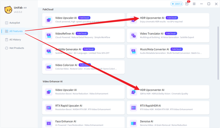
Task: Click the FabCloud section heading
Action: [x=48, y=9]
